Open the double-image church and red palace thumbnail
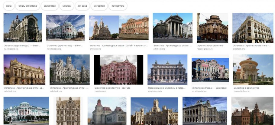 click(119, 28)
